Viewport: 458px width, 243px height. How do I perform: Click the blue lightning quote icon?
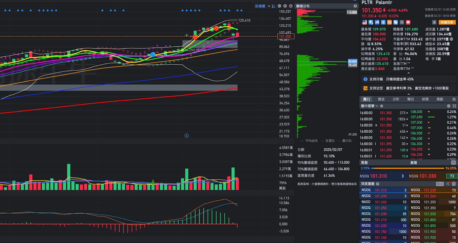point(371,22)
